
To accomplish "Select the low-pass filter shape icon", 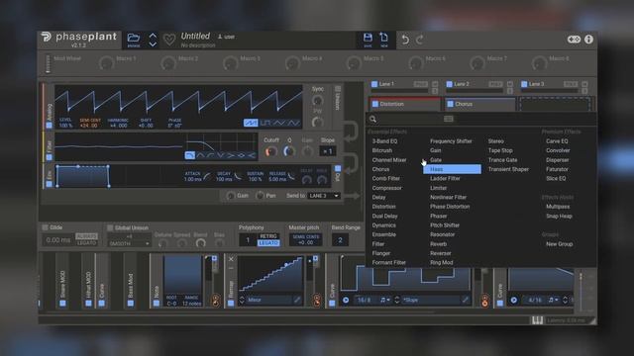I will click(x=189, y=155).
